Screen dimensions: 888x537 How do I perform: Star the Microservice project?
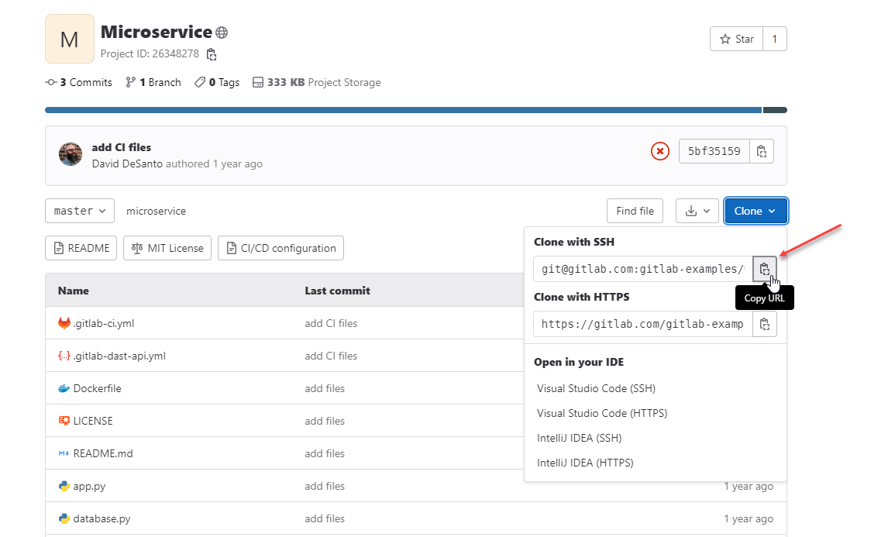(x=736, y=39)
